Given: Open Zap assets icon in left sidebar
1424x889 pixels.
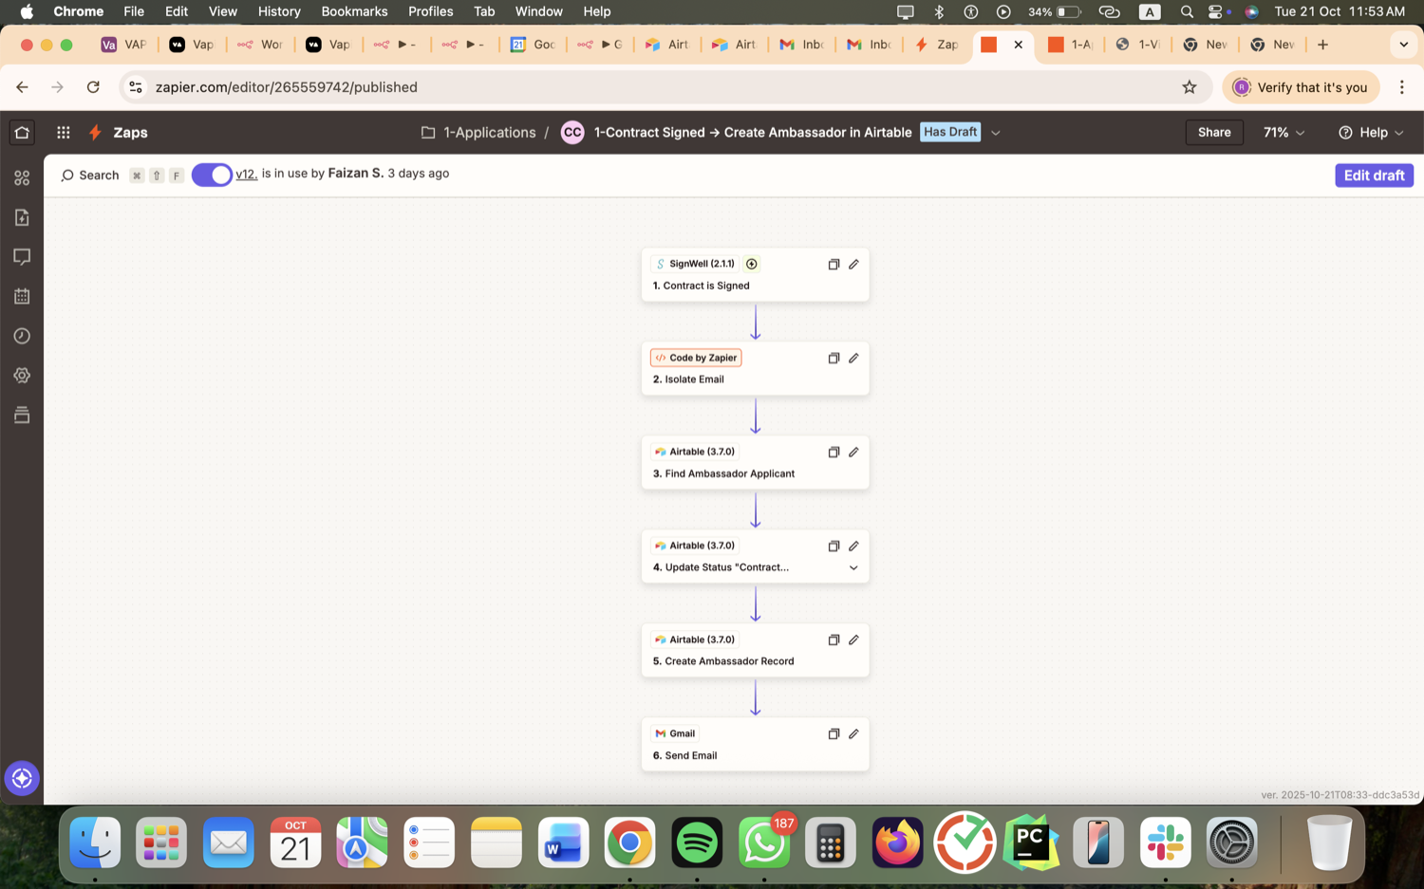Looking at the screenshot, I should click(x=22, y=178).
